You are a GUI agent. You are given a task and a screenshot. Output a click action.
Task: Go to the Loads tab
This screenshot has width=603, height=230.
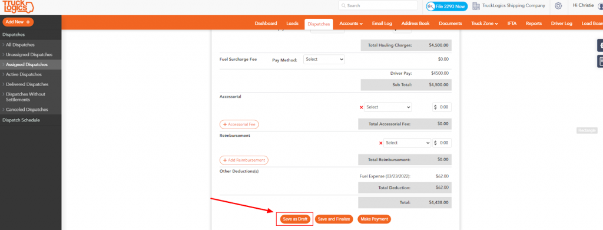tap(292, 24)
